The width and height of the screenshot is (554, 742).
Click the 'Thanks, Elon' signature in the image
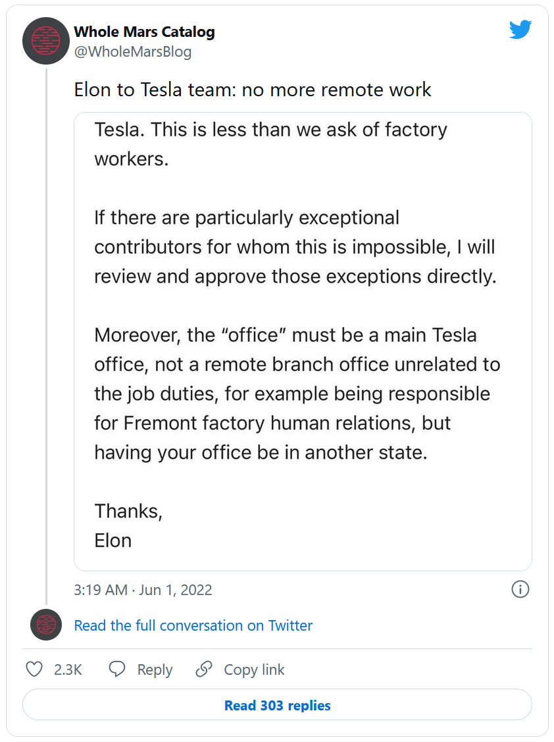click(x=128, y=525)
